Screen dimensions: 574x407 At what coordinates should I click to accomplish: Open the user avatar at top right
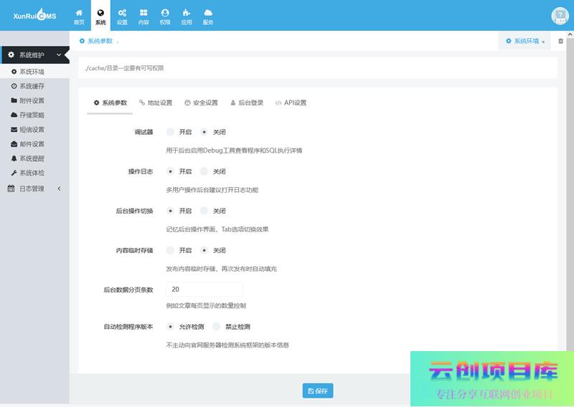560,16
